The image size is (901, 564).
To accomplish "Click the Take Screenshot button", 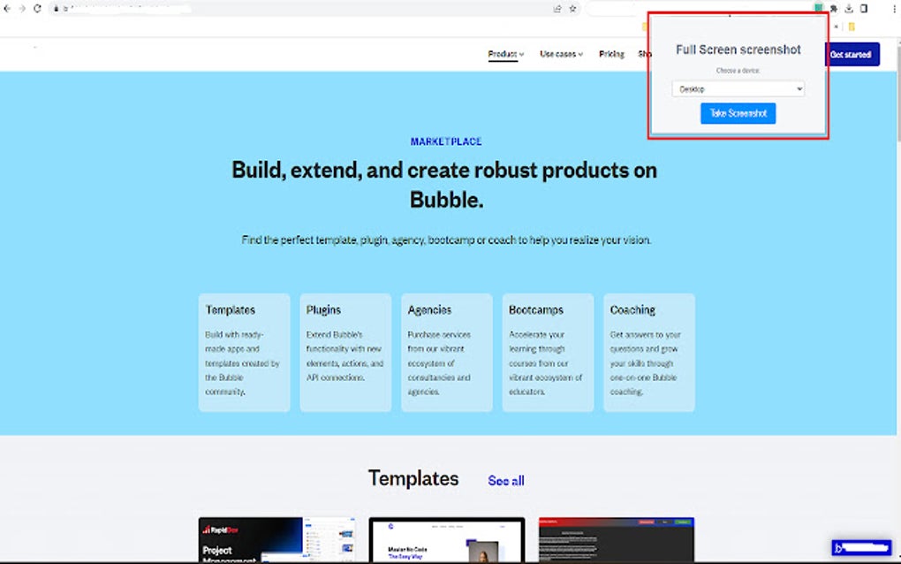I will coord(738,113).
